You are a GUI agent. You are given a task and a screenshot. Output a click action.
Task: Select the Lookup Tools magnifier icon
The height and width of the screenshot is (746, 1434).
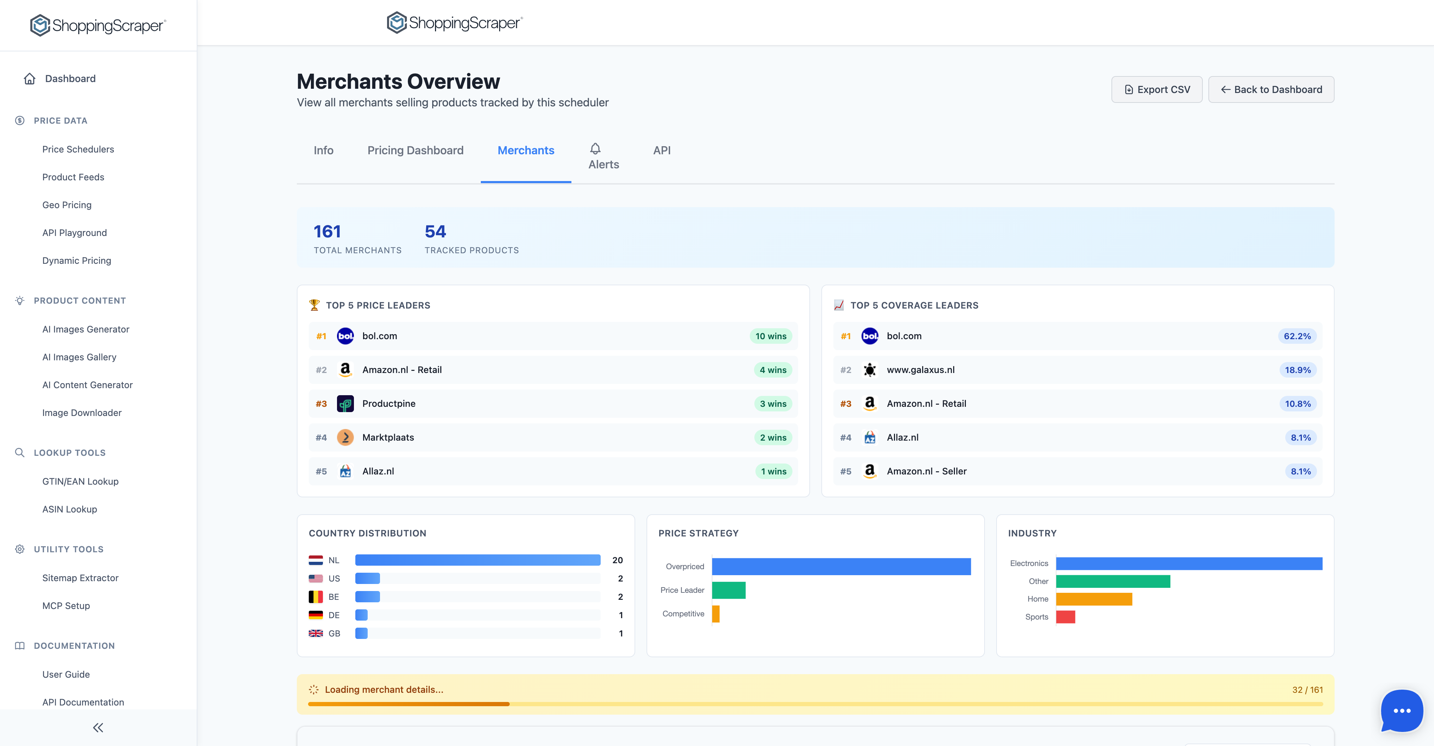19,452
